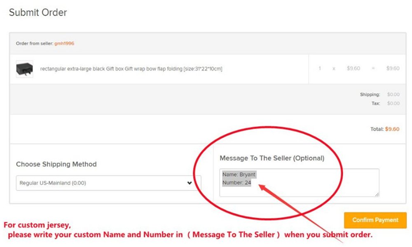Viewport: 412px width, 247px height.
Task: Click inside the Message To The Seller textbox
Action: tap(299, 183)
